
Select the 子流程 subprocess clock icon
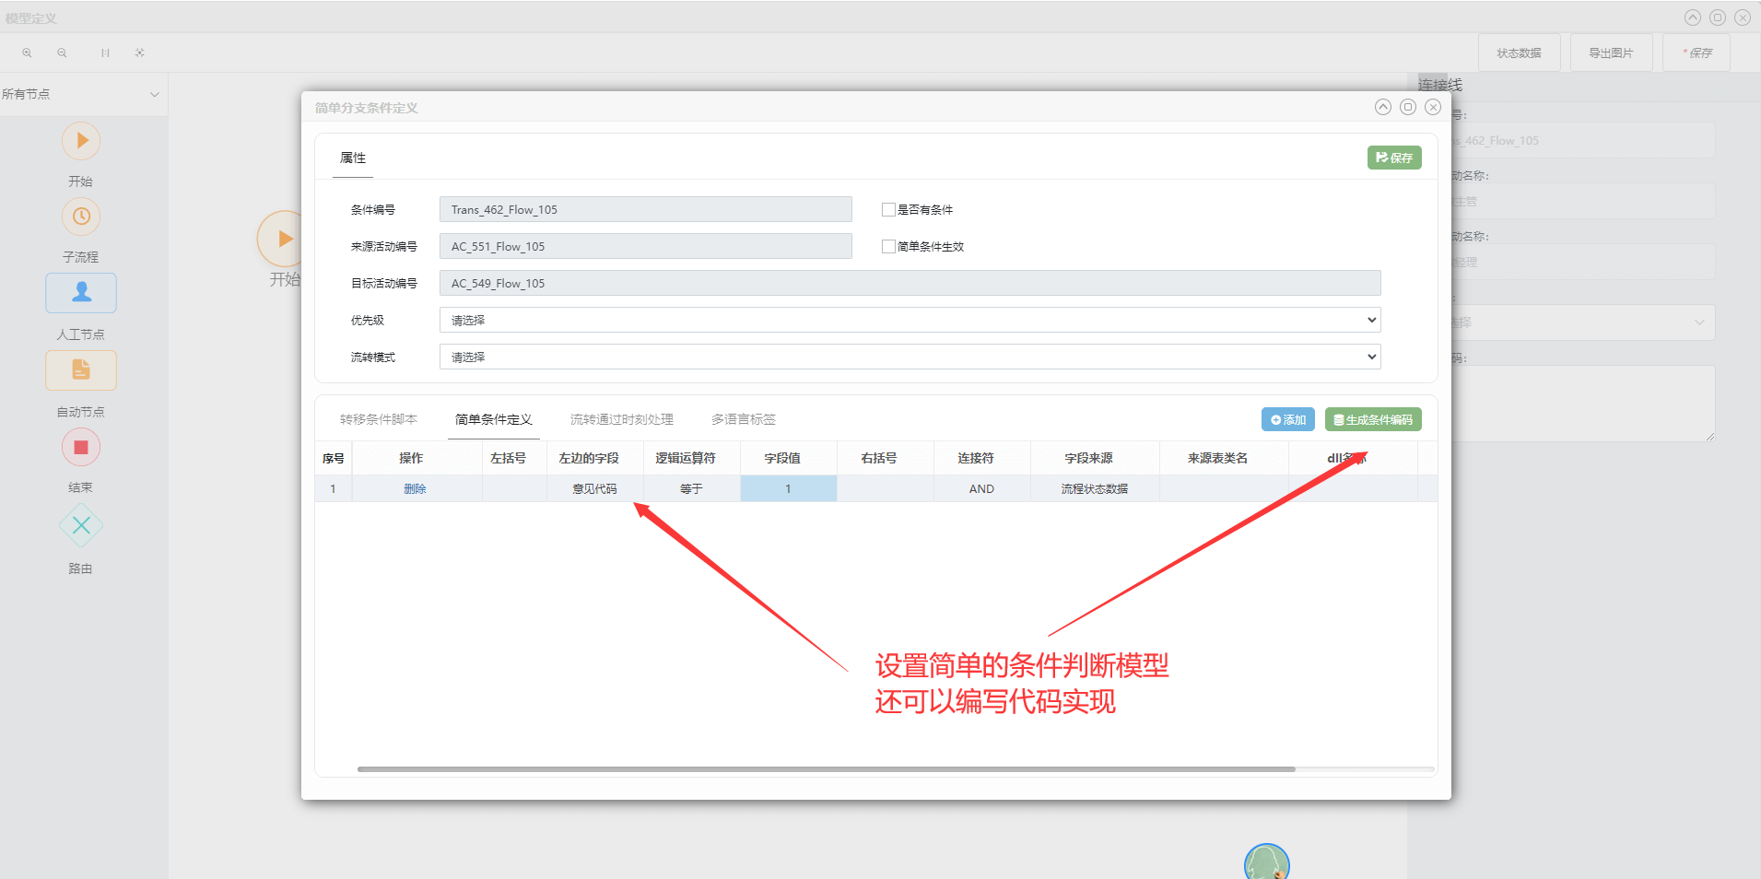point(81,217)
